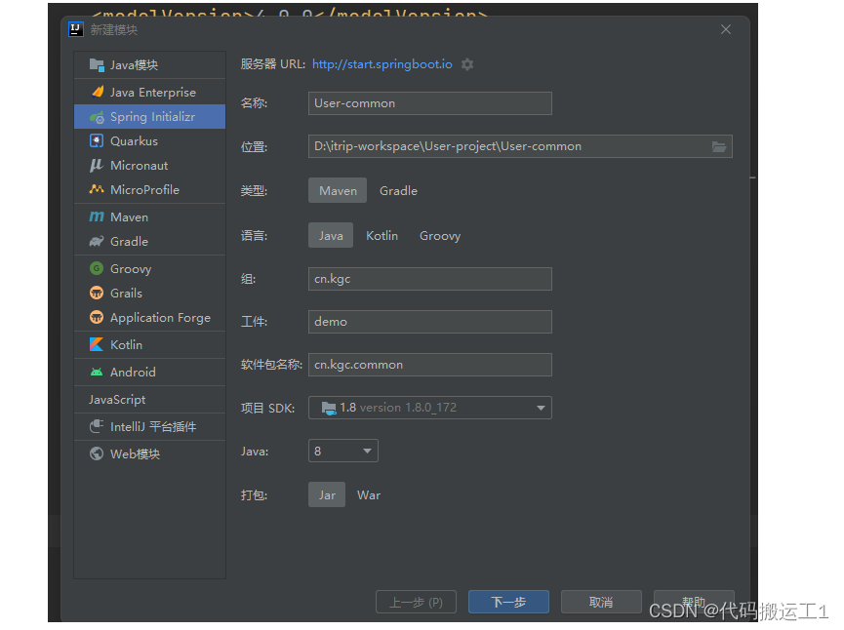This screenshot has height=630, width=844.
Task: Click the Maven m icon
Action: tap(97, 217)
